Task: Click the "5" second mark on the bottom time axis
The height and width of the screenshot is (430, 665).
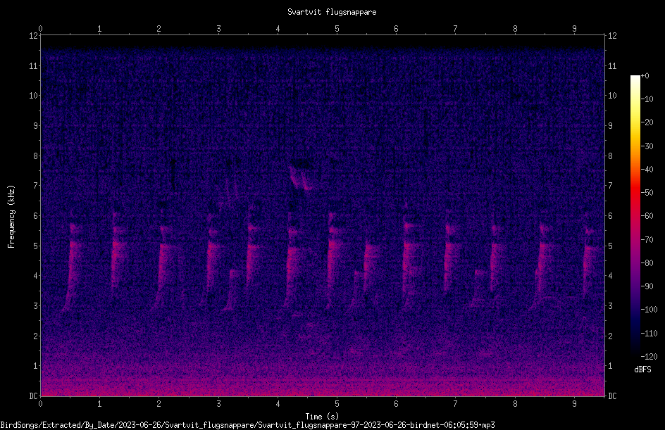Action: 337,404
